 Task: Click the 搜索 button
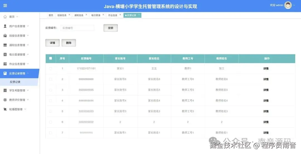coord(111,28)
